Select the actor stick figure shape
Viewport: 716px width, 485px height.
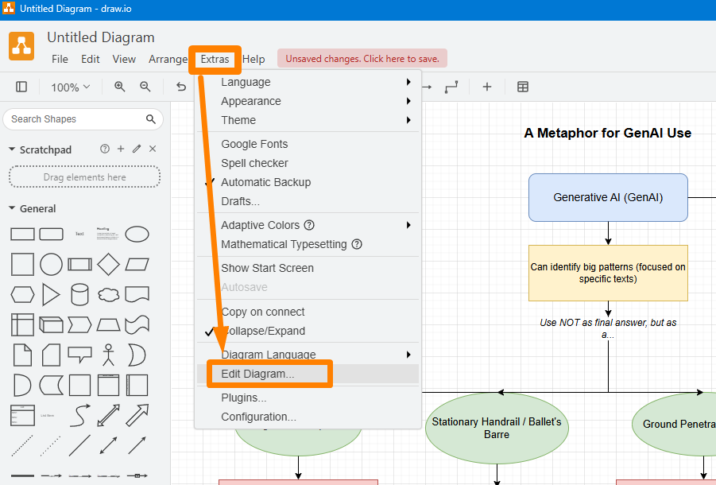(108, 355)
